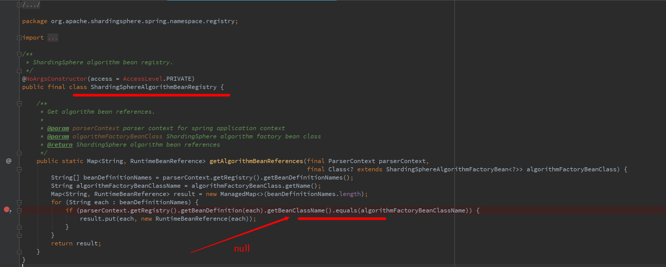Click the folded import ellipsis placeholder
666x267 pixels.
(x=52, y=38)
